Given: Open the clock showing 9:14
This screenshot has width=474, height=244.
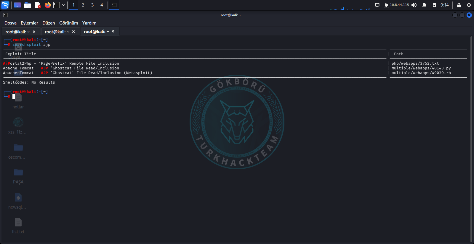Looking at the screenshot, I should pyautogui.click(x=444, y=5).
